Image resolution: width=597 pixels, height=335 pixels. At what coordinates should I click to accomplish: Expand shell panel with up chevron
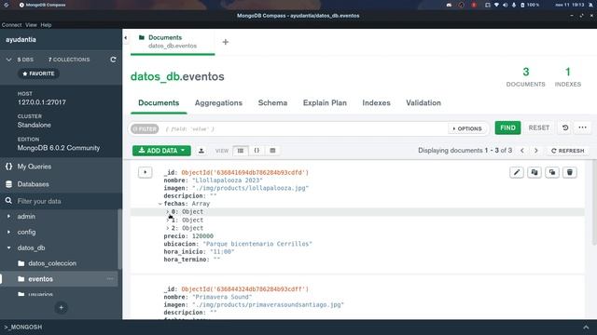[586, 327]
